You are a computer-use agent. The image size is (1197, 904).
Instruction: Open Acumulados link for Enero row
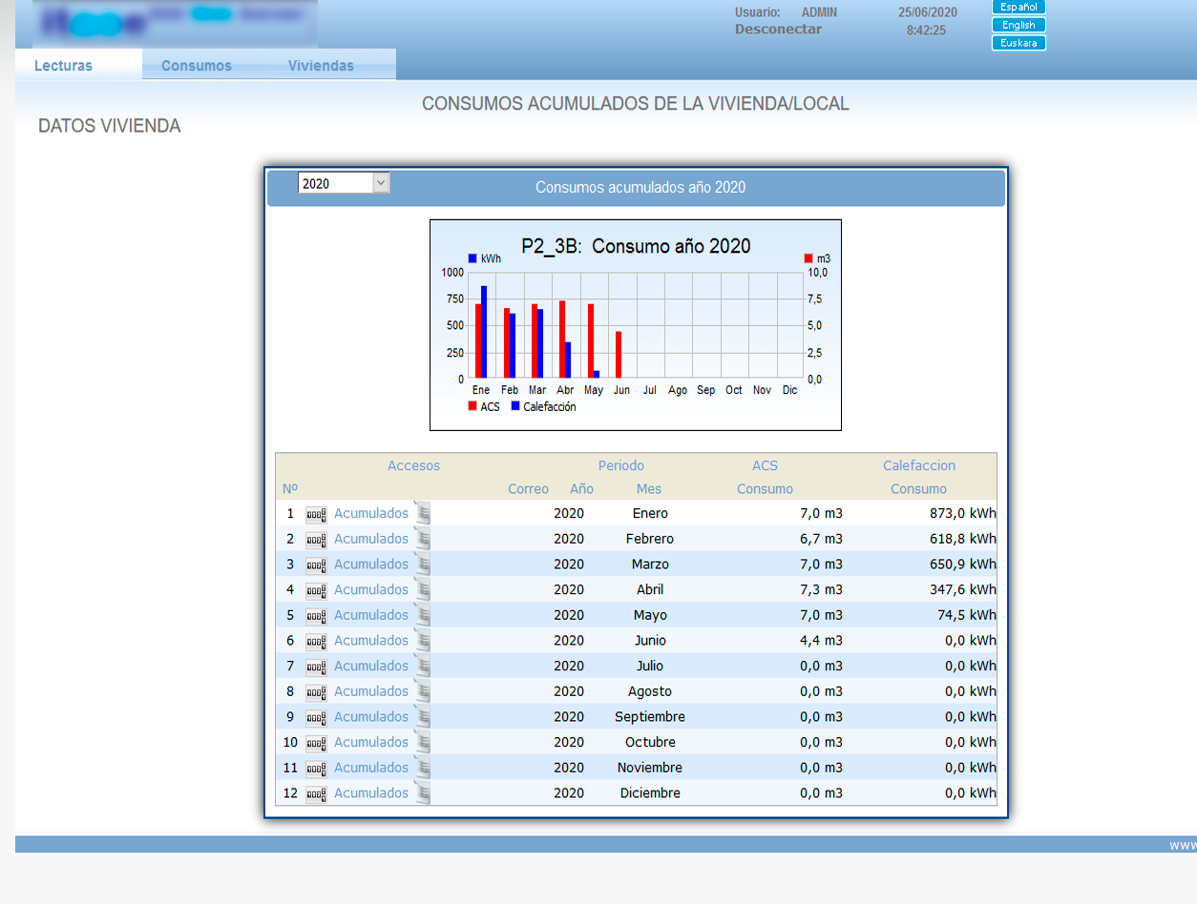371,513
